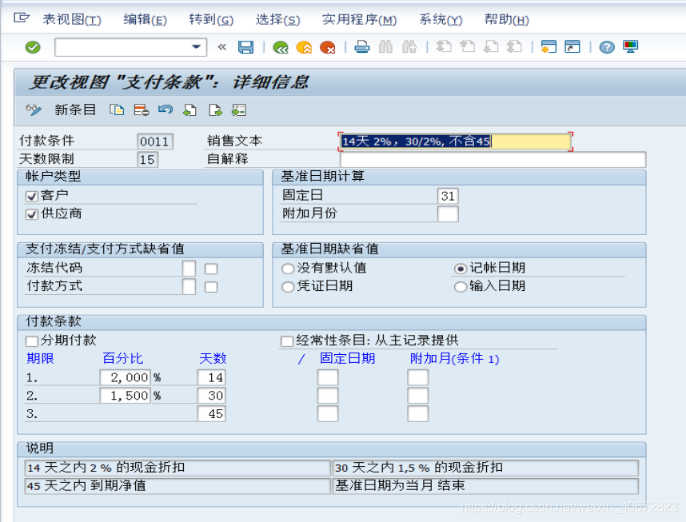Image resolution: width=686 pixels, height=522 pixels.
Task: Click the Delete entry icon
Action: pos(142,110)
